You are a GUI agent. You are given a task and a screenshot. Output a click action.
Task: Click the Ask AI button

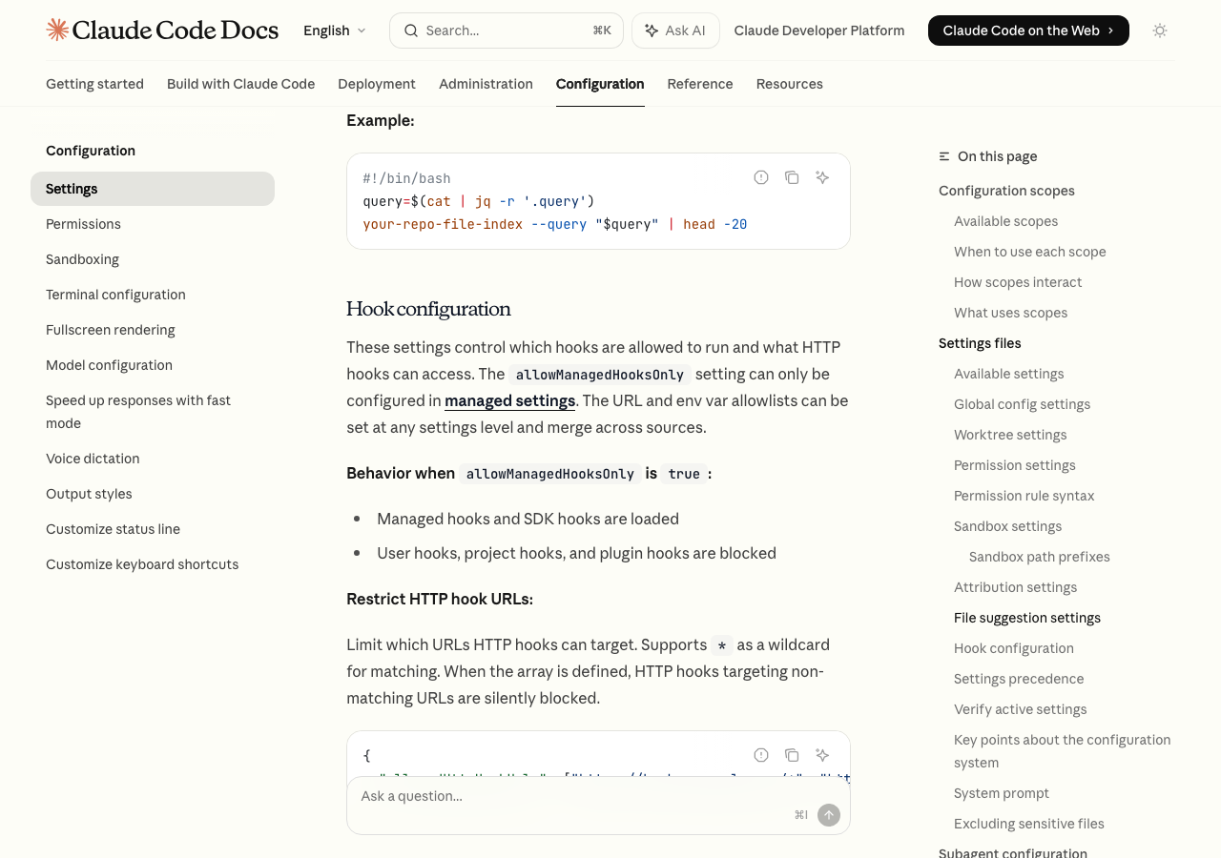coord(675,31)
